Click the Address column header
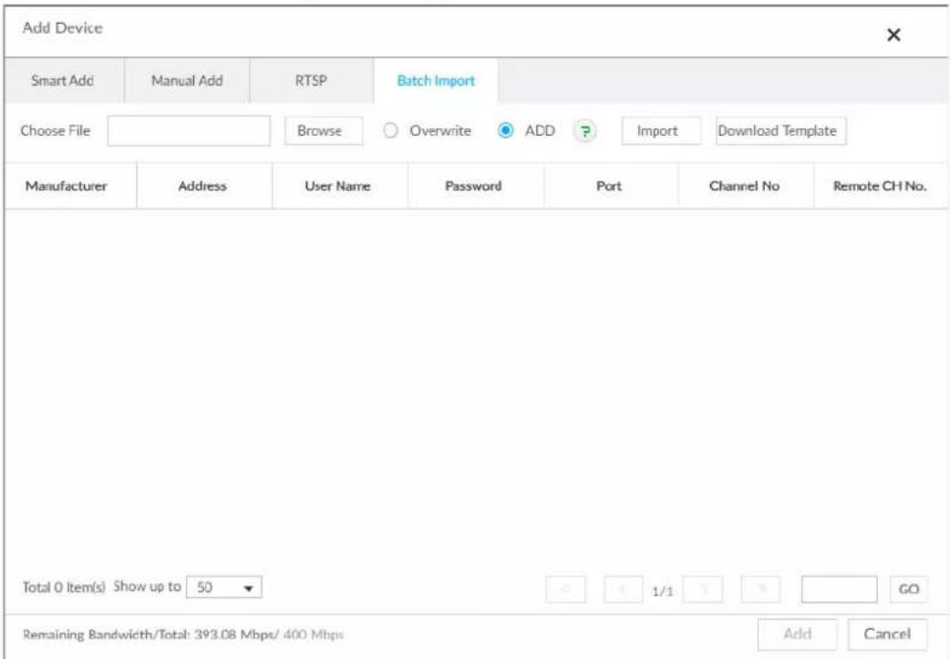The width and height of the screenshot is (950, 659). click(204, 186)
